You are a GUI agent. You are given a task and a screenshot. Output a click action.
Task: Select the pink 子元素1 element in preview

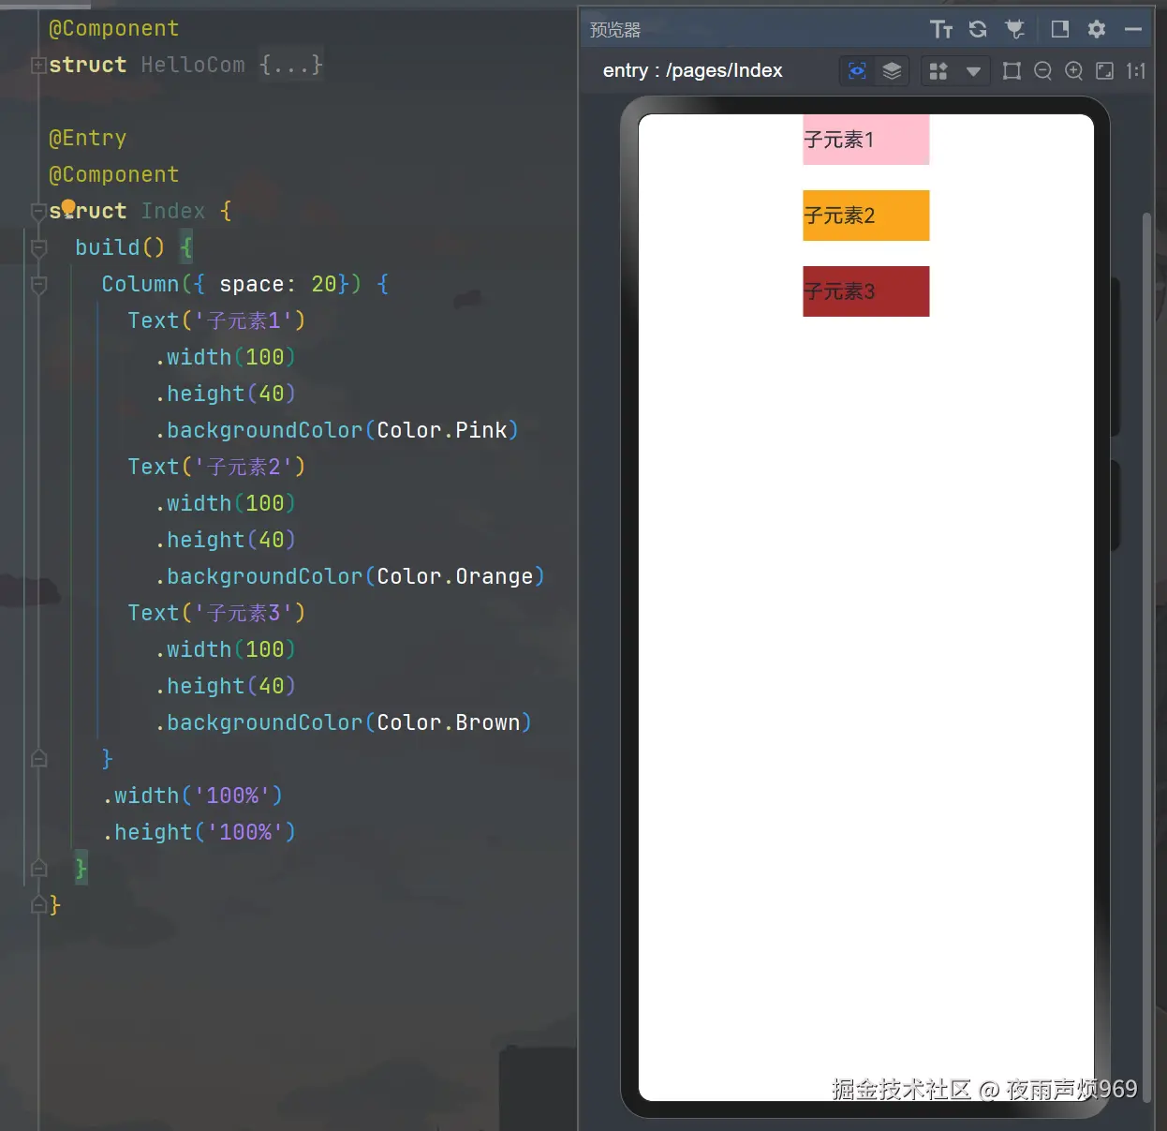click(866, 140)
